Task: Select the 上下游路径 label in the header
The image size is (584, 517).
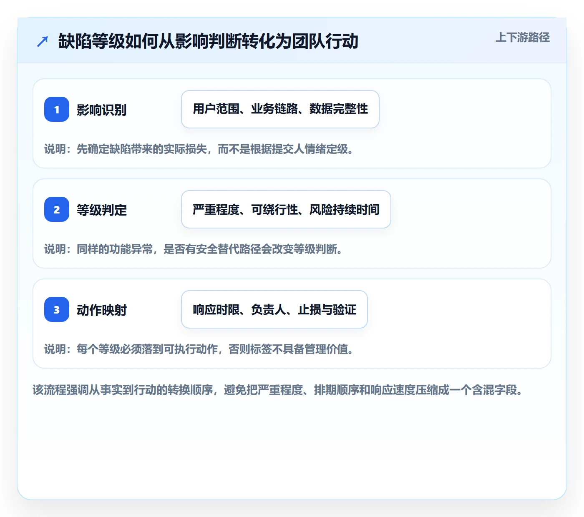Action: [523, 38]
